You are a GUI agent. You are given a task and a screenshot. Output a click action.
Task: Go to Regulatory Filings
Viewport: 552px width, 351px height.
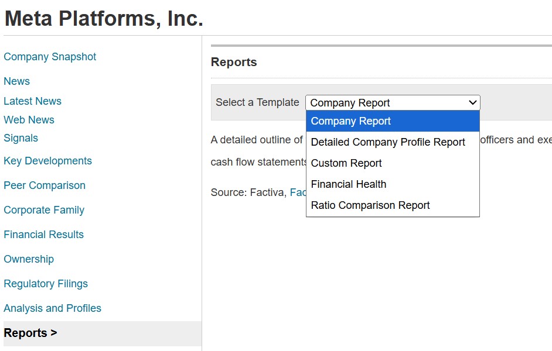[x=46, y=284]
